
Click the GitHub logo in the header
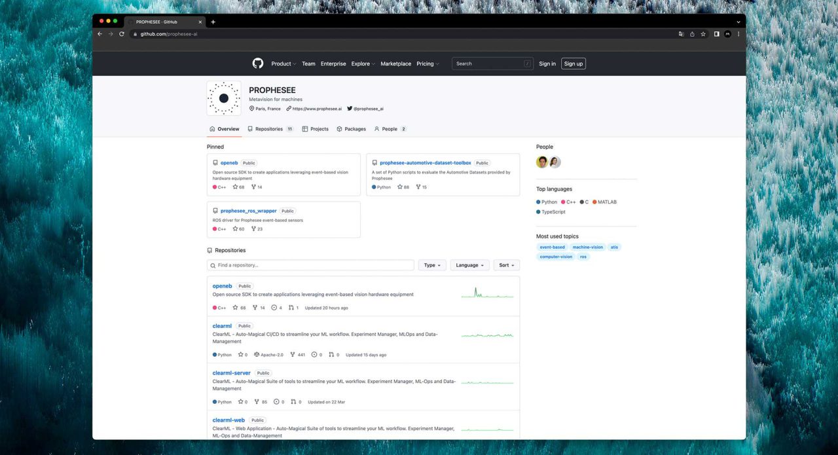coord(257,64)
